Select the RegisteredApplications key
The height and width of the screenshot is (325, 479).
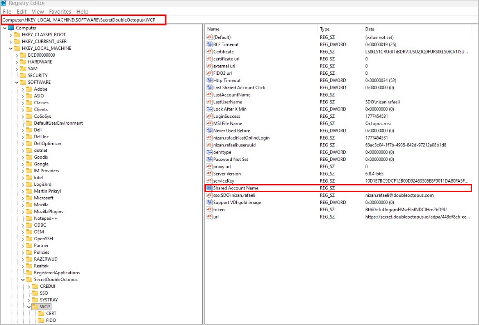coord(57,273)
